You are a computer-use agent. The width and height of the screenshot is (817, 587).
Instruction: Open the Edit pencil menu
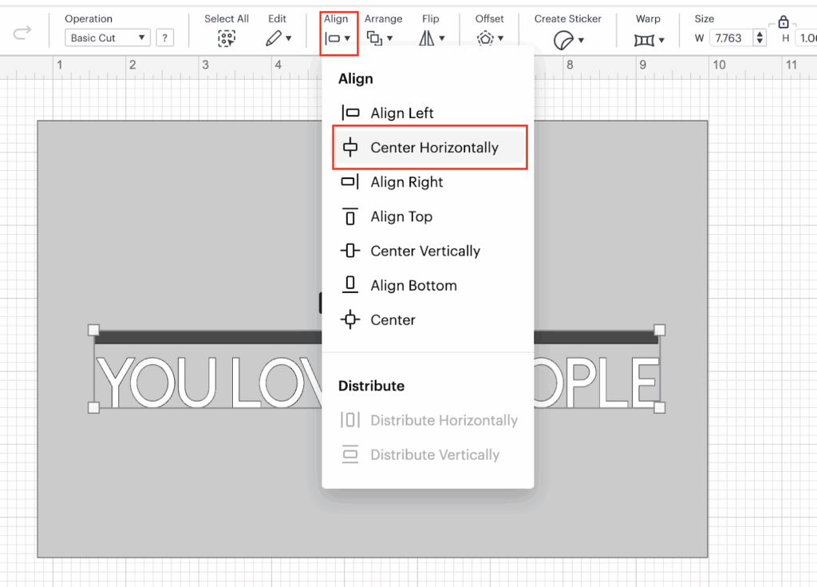(x=278, y=38)
